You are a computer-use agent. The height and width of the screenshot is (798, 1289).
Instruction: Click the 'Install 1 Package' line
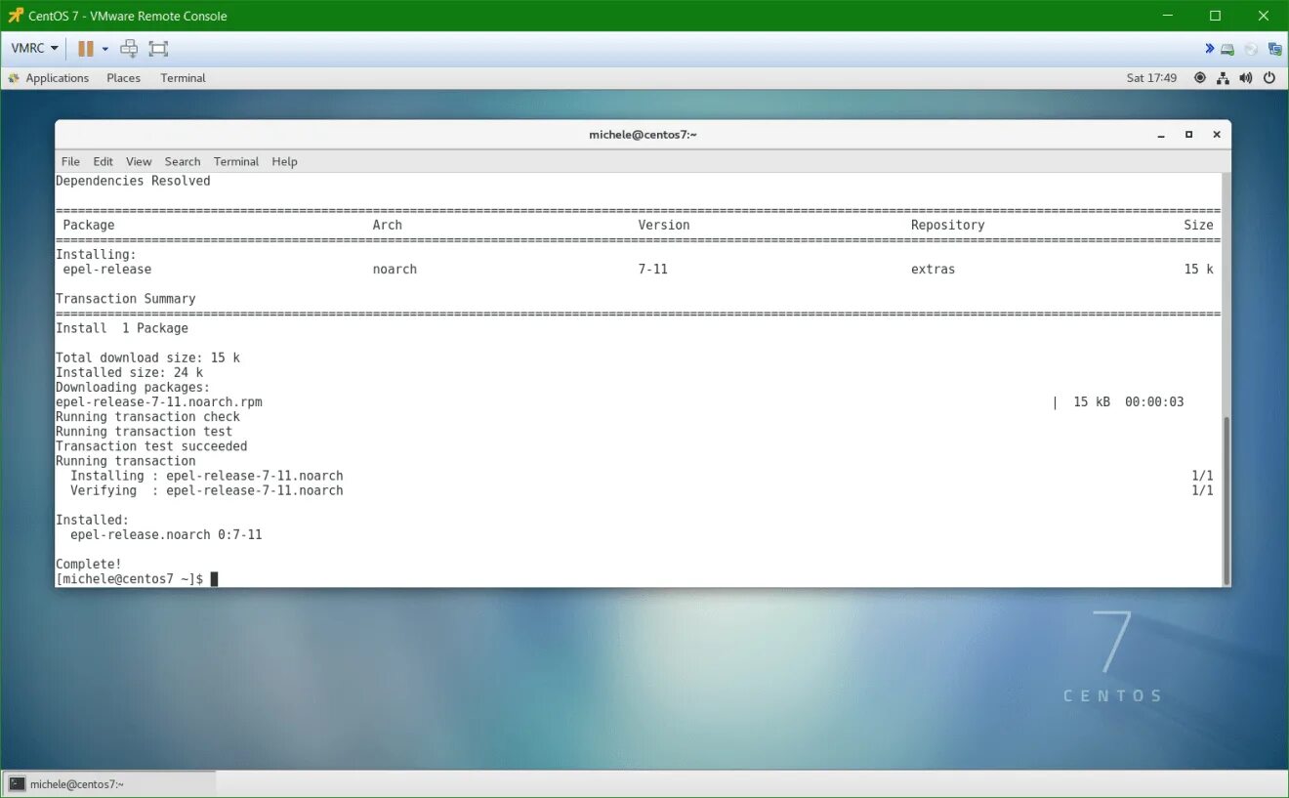coord(122,328)
